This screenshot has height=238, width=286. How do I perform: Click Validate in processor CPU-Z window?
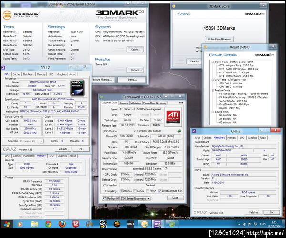click(x=63, y=149)
